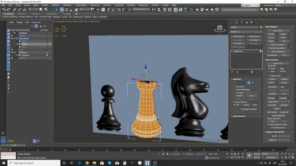Click the Play Animation button
The width and height of the screenshot is (296, 166).
[x=235, y=154]
